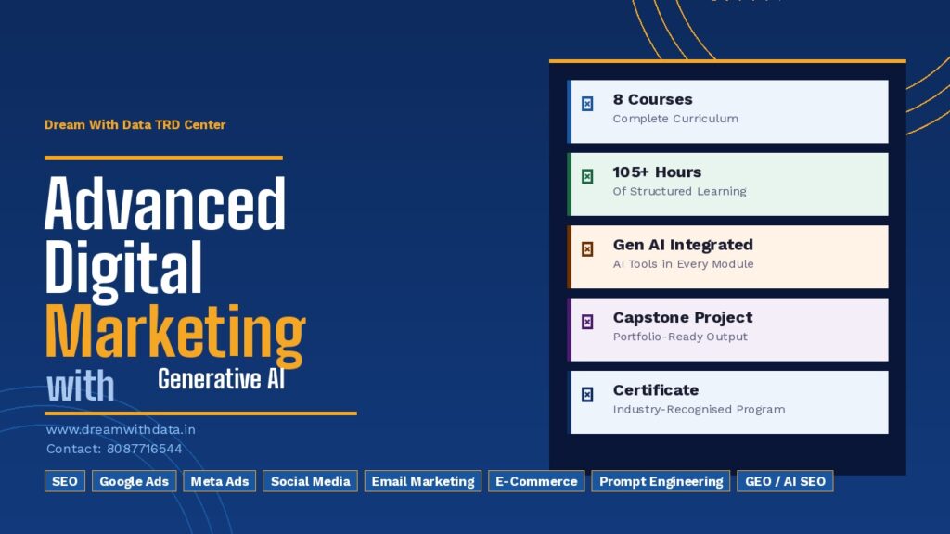
Task: Select the Social Media tag
Action: click(310, 481)
